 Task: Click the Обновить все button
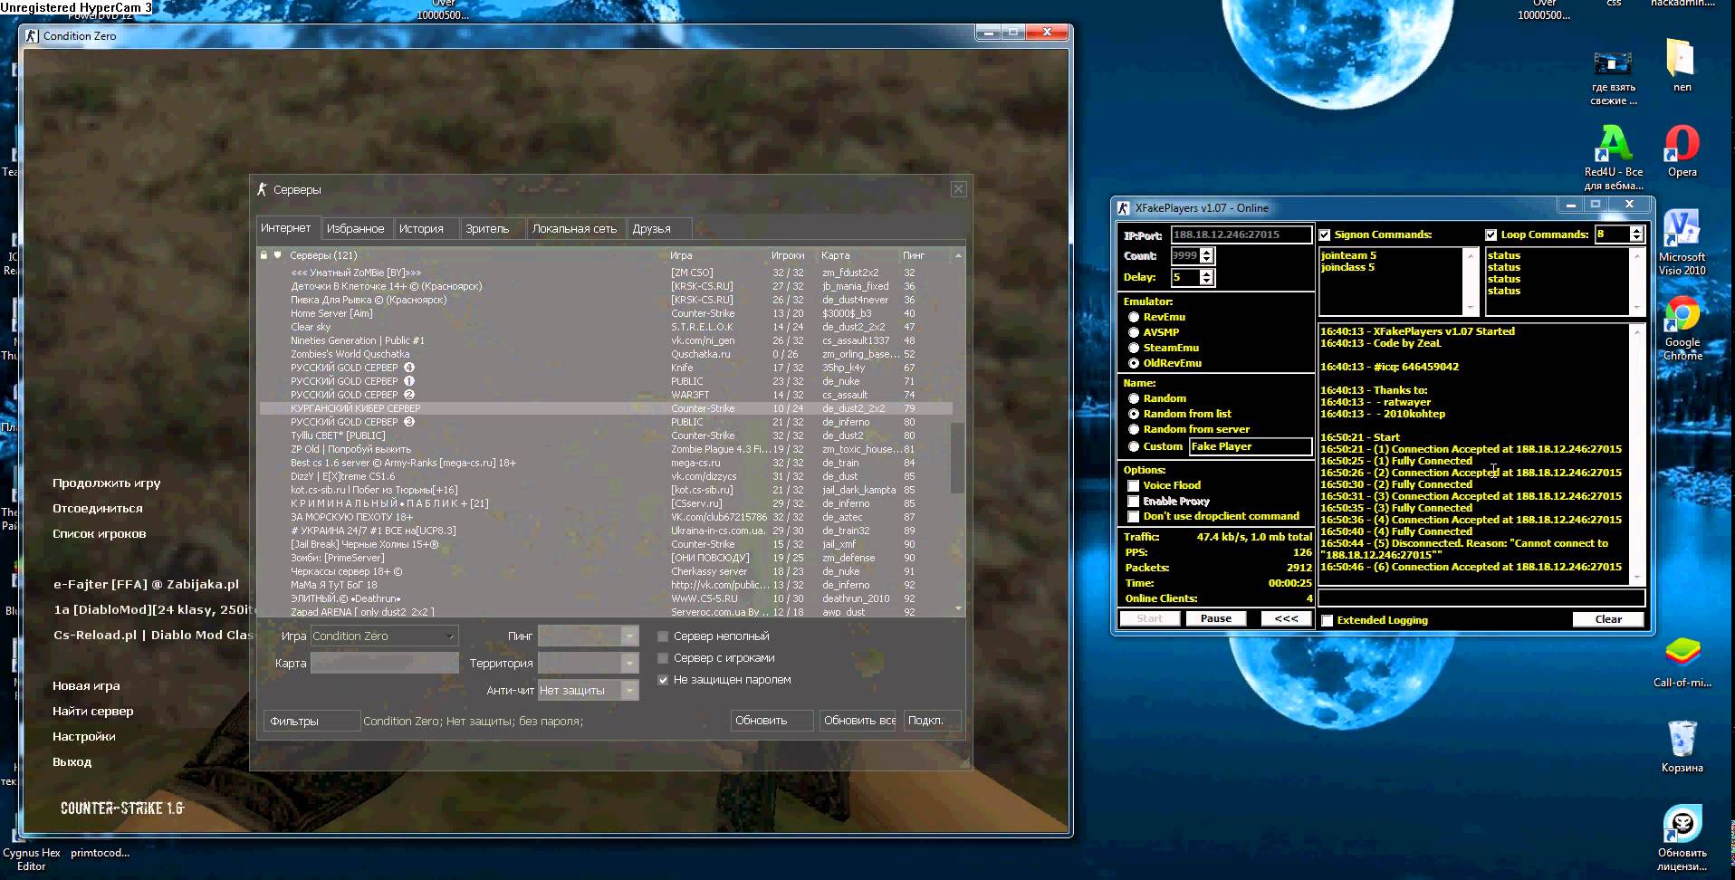coord(857,721)
